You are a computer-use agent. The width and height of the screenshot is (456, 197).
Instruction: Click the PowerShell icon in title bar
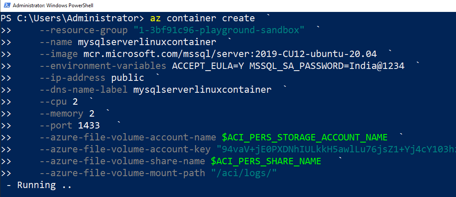5,6
